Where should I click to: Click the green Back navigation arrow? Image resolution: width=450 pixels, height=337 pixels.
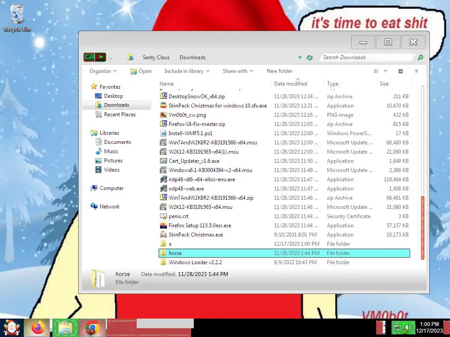point(89,57)
